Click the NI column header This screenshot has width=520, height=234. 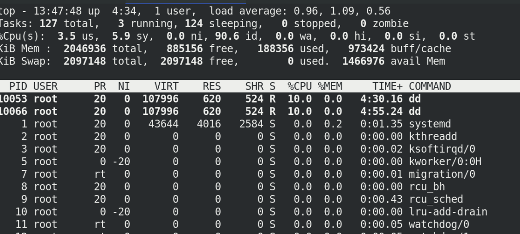pyautogui.click(x=124, y=86)
